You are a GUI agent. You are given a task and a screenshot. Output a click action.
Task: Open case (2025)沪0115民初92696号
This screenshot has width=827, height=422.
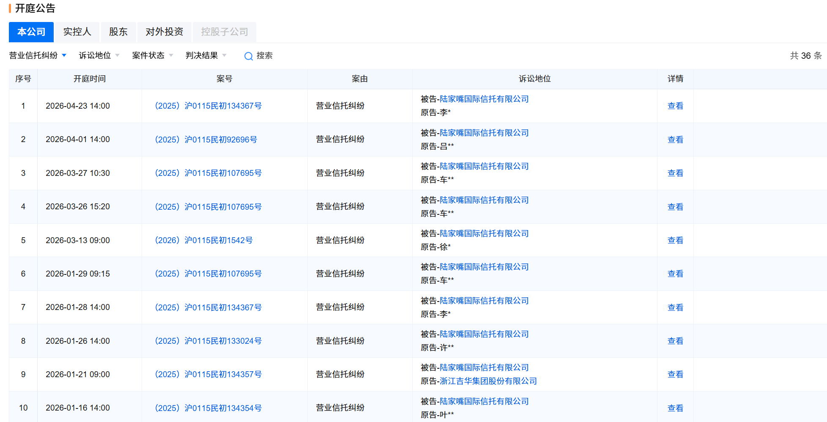(x=206, y=140)
